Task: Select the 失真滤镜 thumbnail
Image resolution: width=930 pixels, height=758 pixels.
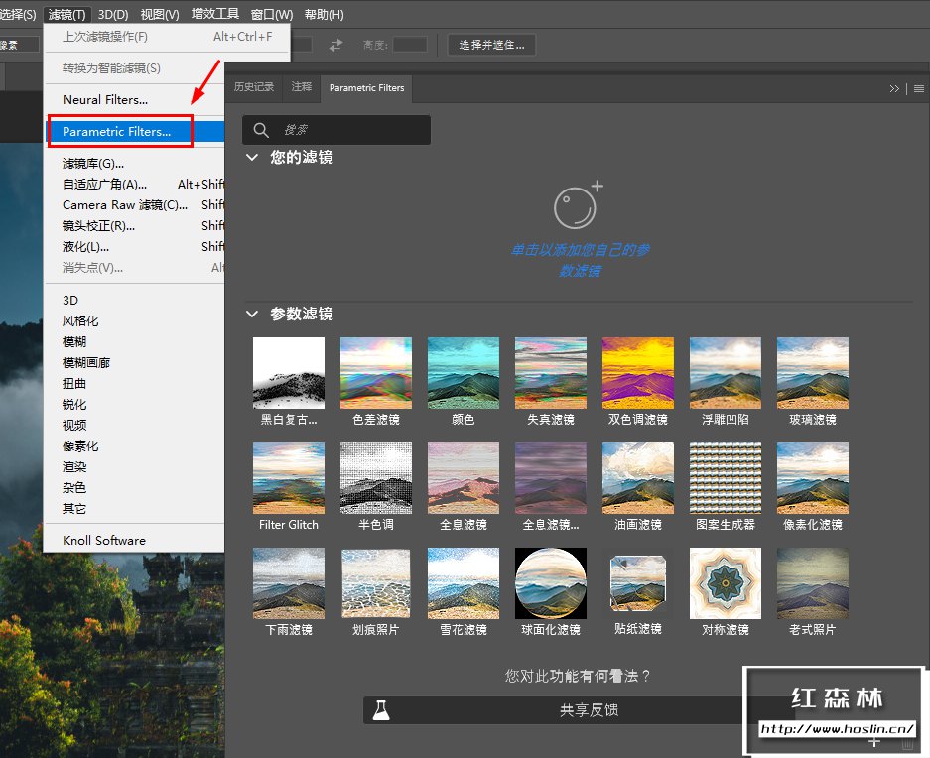Action: click(551, 373)
